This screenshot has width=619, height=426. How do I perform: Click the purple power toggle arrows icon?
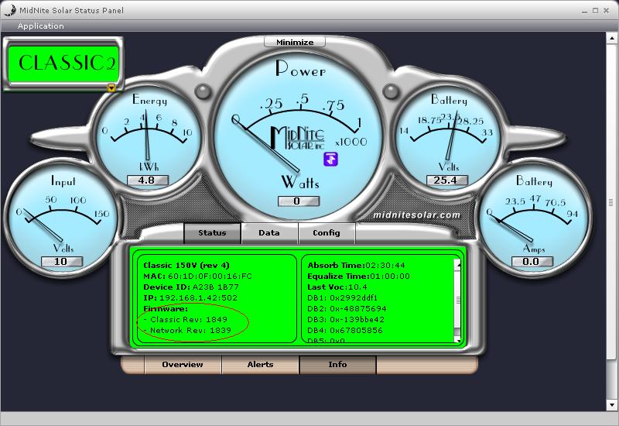[331, 159]
